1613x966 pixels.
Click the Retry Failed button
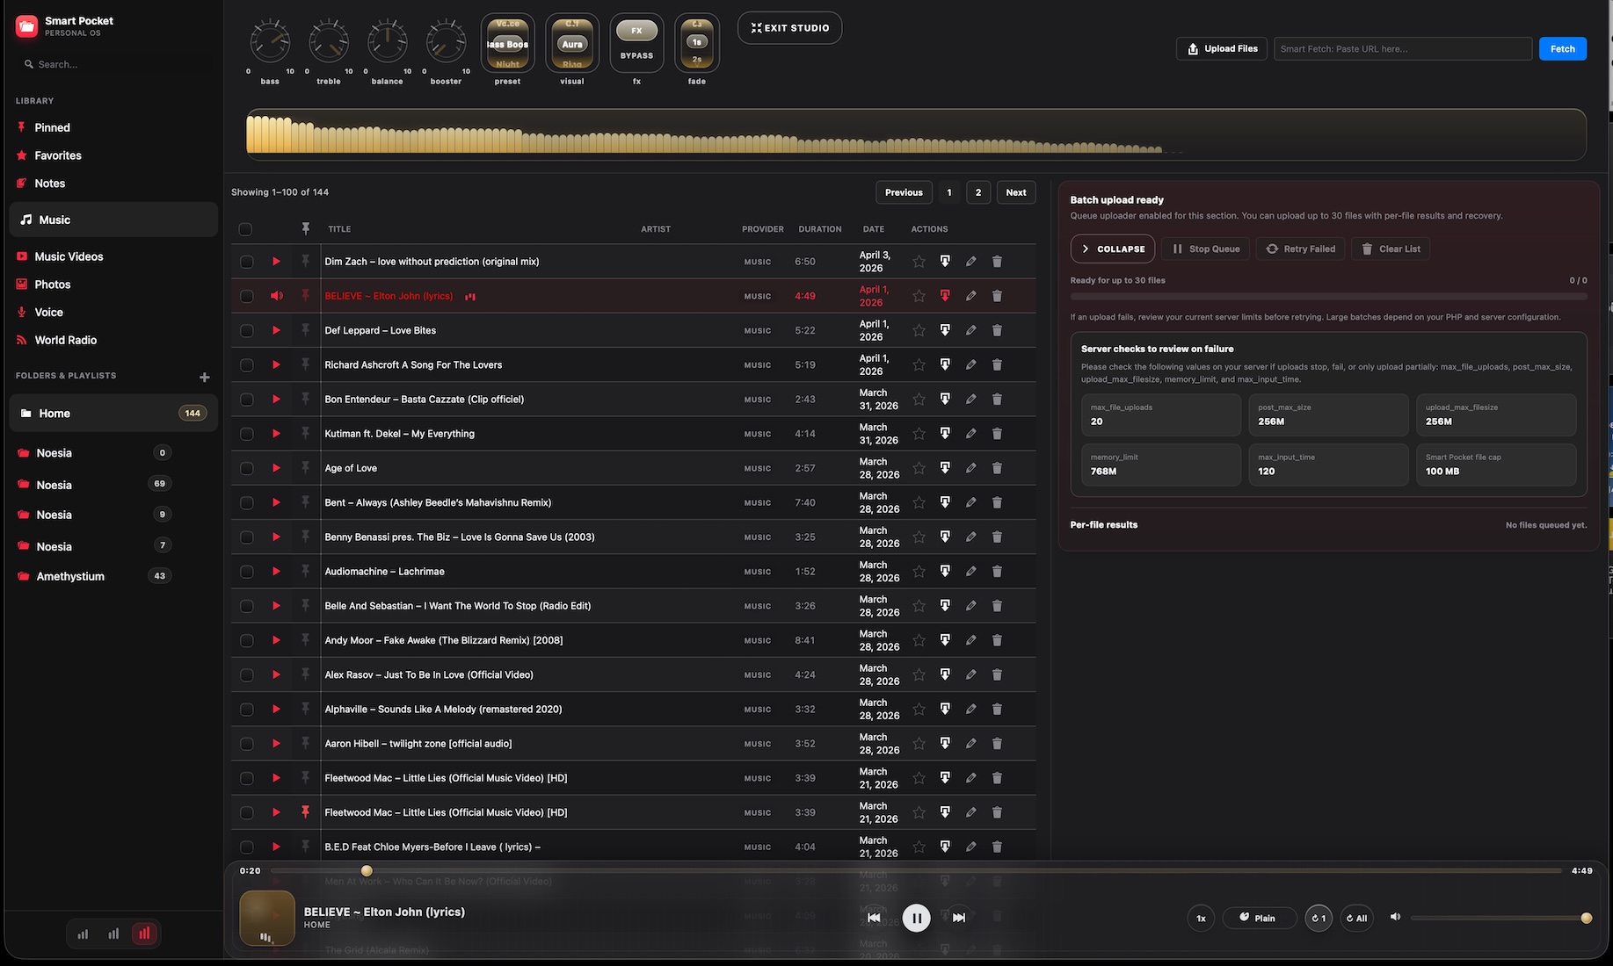[1299, 249]
